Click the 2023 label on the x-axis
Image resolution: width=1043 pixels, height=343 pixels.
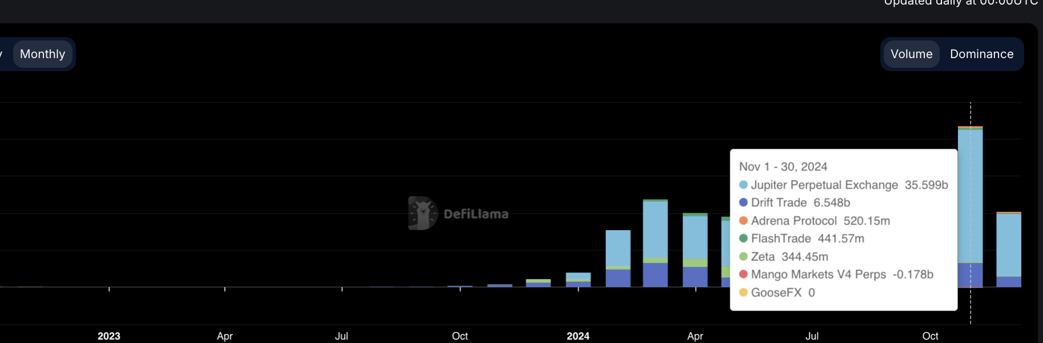click(109, 336)
